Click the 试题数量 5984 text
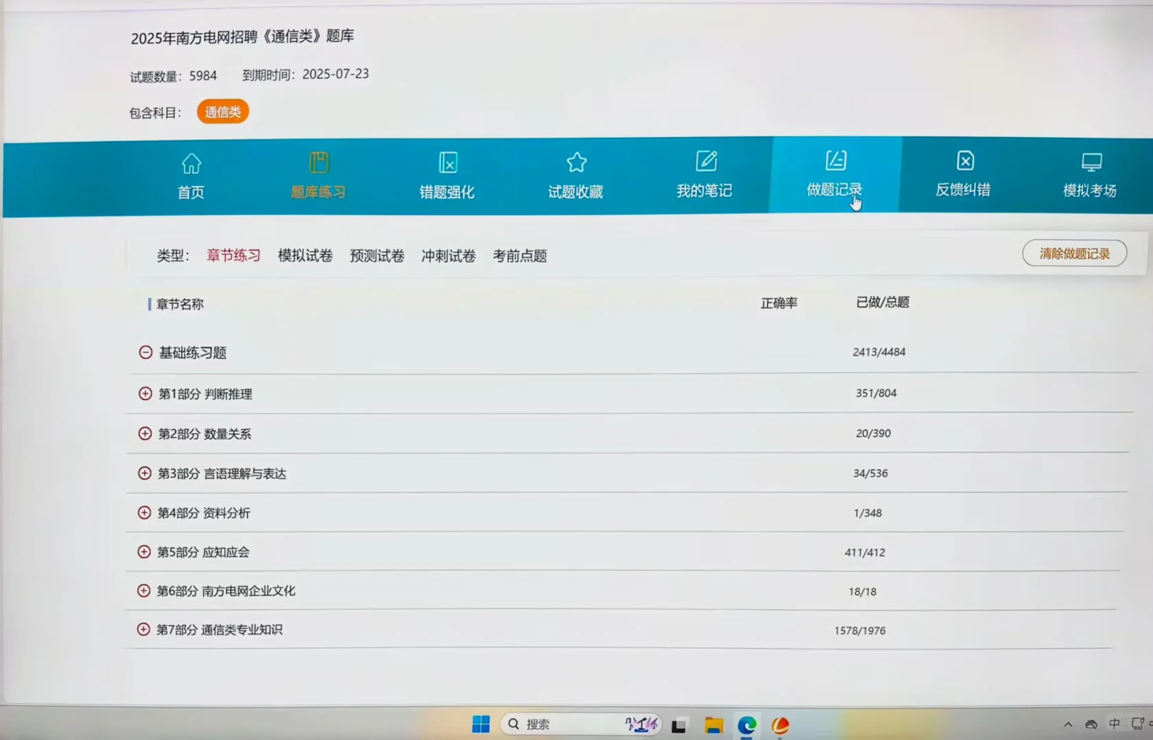This screenshot has height=740, width=1153. pos(173,76)
